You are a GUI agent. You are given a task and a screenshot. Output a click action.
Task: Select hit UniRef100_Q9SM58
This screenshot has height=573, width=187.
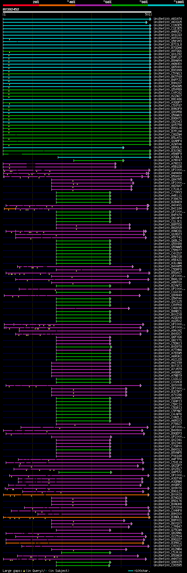pos(168,112)
